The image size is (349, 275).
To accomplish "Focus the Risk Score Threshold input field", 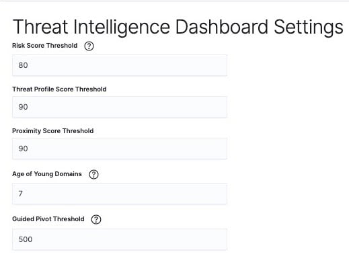I will (120, 65).
